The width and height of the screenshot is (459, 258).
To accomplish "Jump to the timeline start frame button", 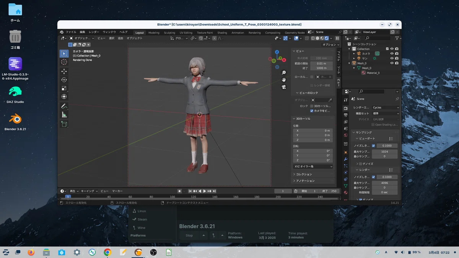I will point(190,191).
